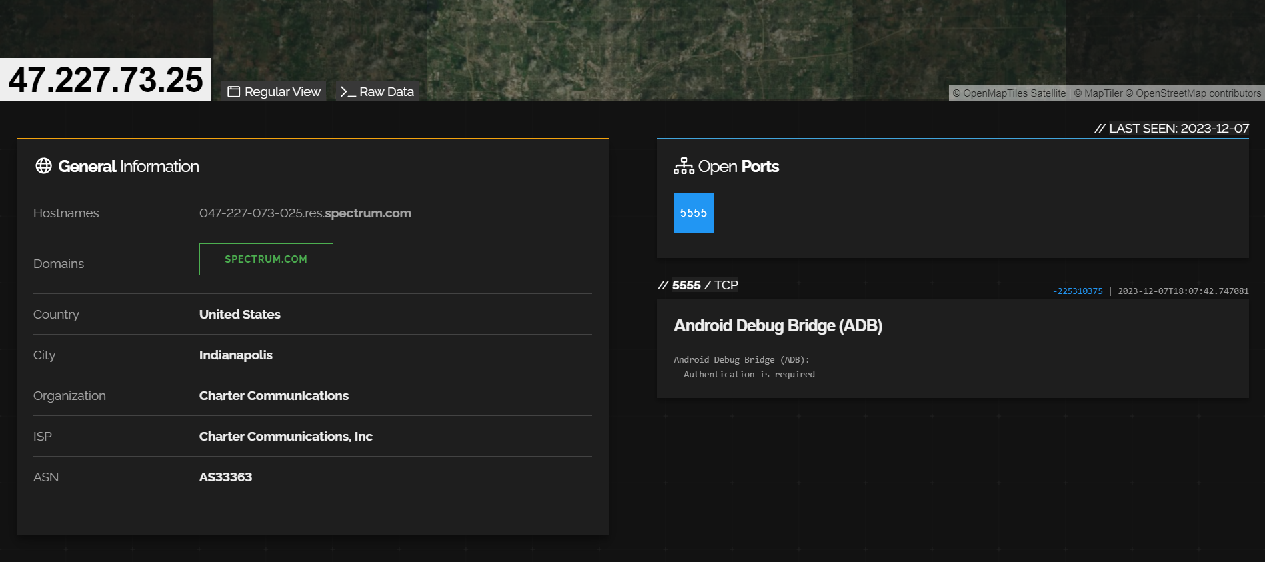Click the United States country value
The image size is (1265, 562).
click(x=239, y=315)
